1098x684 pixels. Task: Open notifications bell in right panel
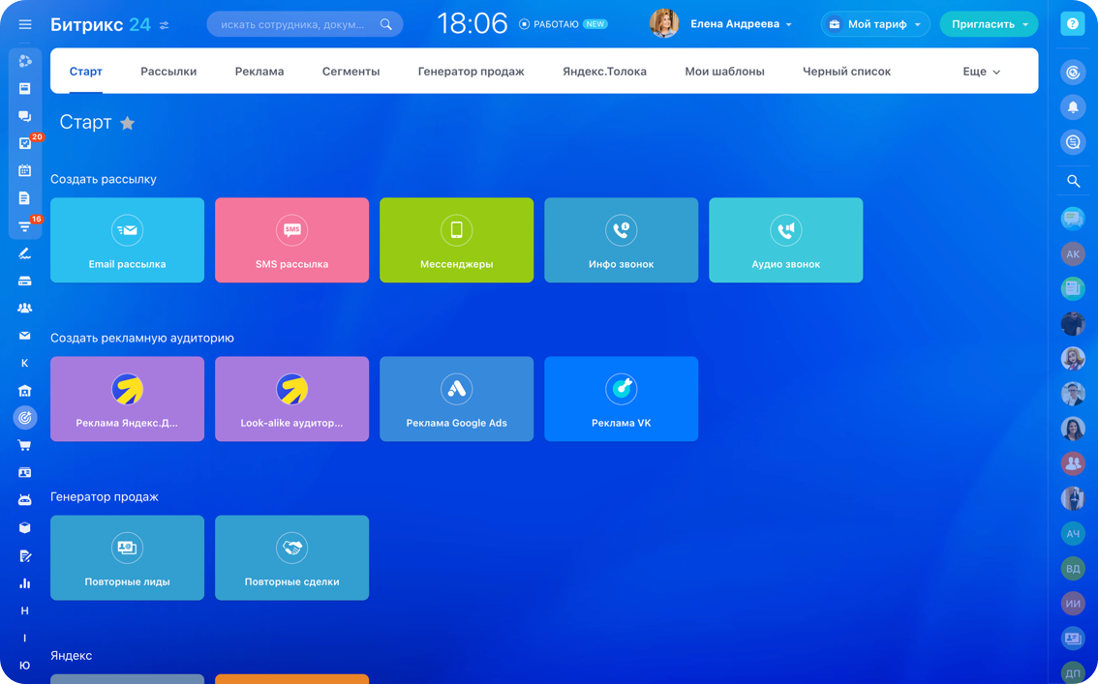point(1073,107)
